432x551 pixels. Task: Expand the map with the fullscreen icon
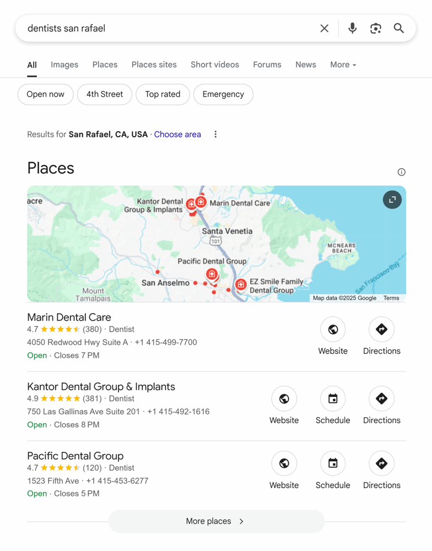pyautogui.click(x=392, y=199)
